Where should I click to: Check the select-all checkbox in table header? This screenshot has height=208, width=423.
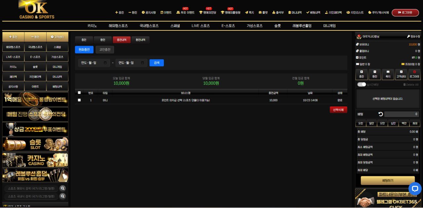pos(79,93)
